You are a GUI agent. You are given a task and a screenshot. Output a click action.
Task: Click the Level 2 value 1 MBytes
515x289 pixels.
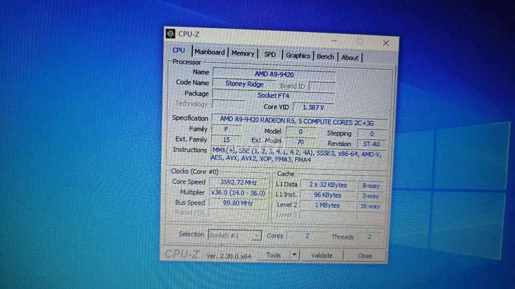coord(327,205)
